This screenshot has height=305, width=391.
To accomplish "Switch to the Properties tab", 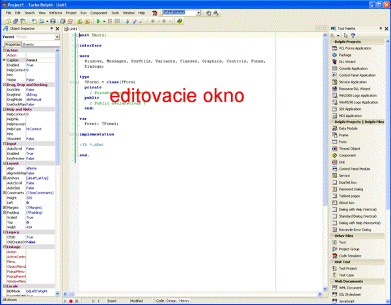I will tap(13, 44).
